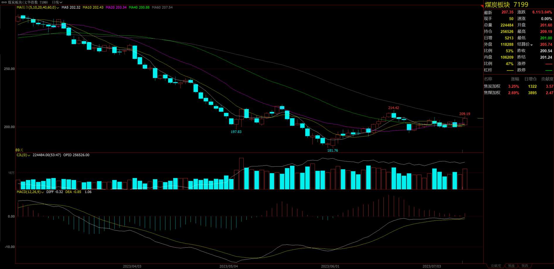Sort list by the 名称 column header
The image size is (554, 269).
pos(488,79)
